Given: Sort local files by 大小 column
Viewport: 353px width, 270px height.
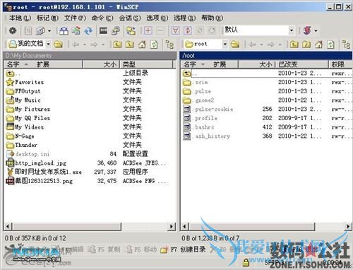Looking at the screenshot, I should (101, 64).
